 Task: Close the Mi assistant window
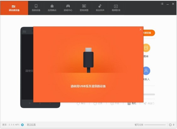[x=173, y=4]
